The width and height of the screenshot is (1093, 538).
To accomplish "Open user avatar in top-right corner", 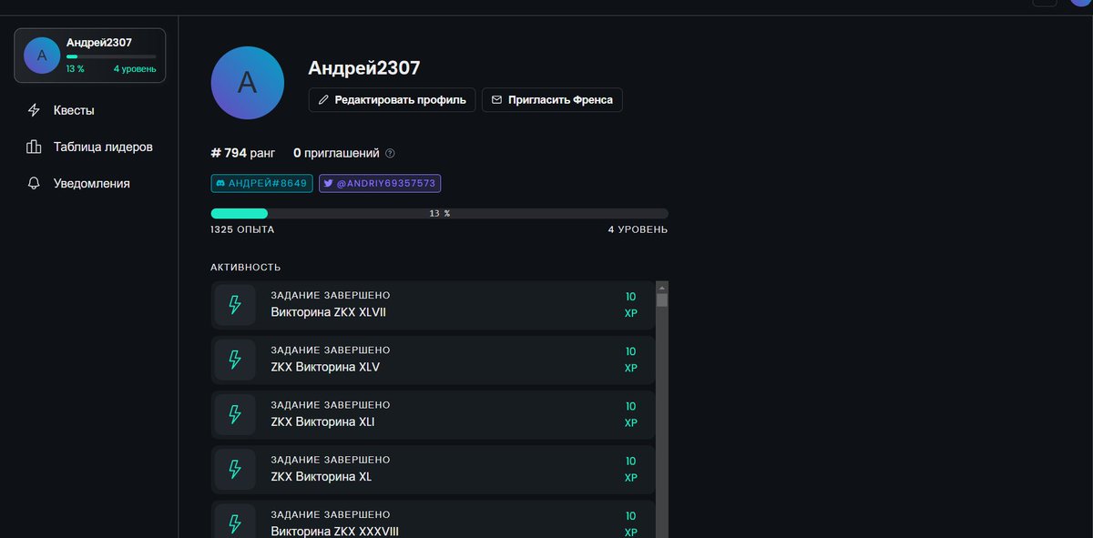I will [x=1082, y=4].
